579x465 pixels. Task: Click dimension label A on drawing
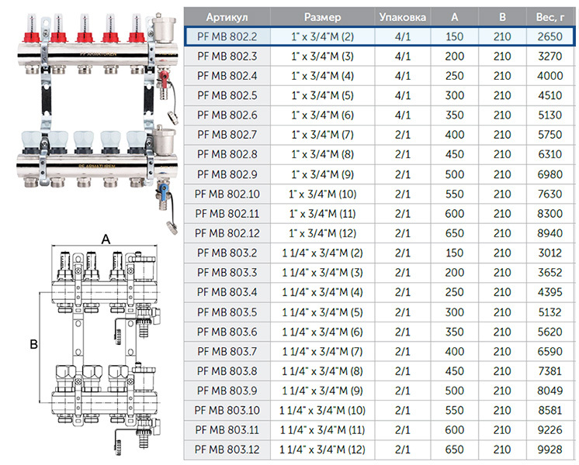point(104,240)
